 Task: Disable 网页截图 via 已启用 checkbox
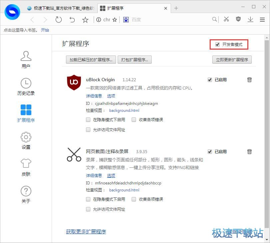click(x=210, y=151)
